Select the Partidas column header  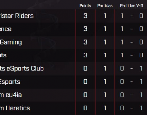tap(105, 6)
